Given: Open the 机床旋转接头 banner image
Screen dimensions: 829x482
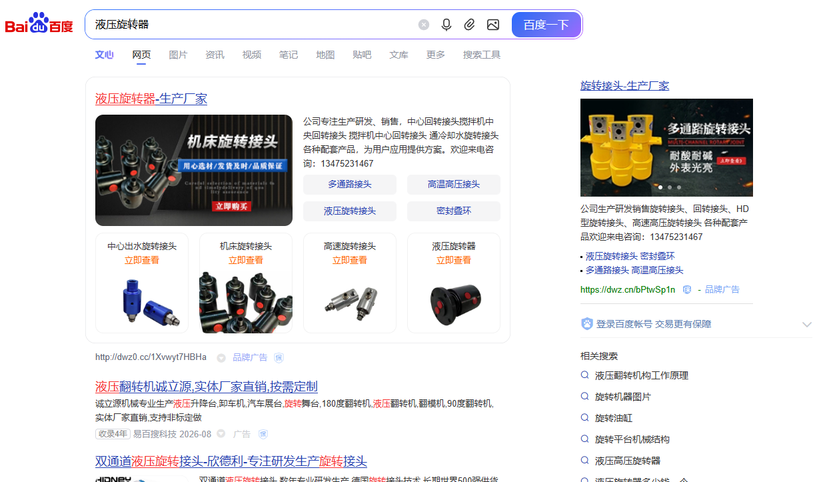Looking at the screenshot, I should click(194, 170).
